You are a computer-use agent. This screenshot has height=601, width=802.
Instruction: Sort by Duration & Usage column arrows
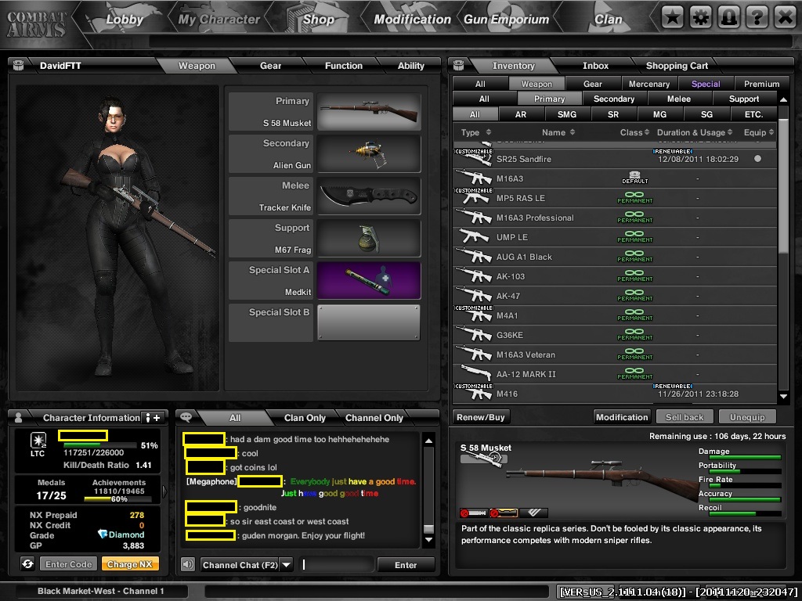coord(730,132)
